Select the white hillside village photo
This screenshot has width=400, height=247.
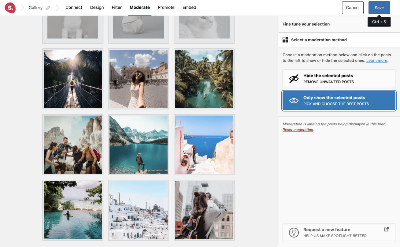pos(139,210)
